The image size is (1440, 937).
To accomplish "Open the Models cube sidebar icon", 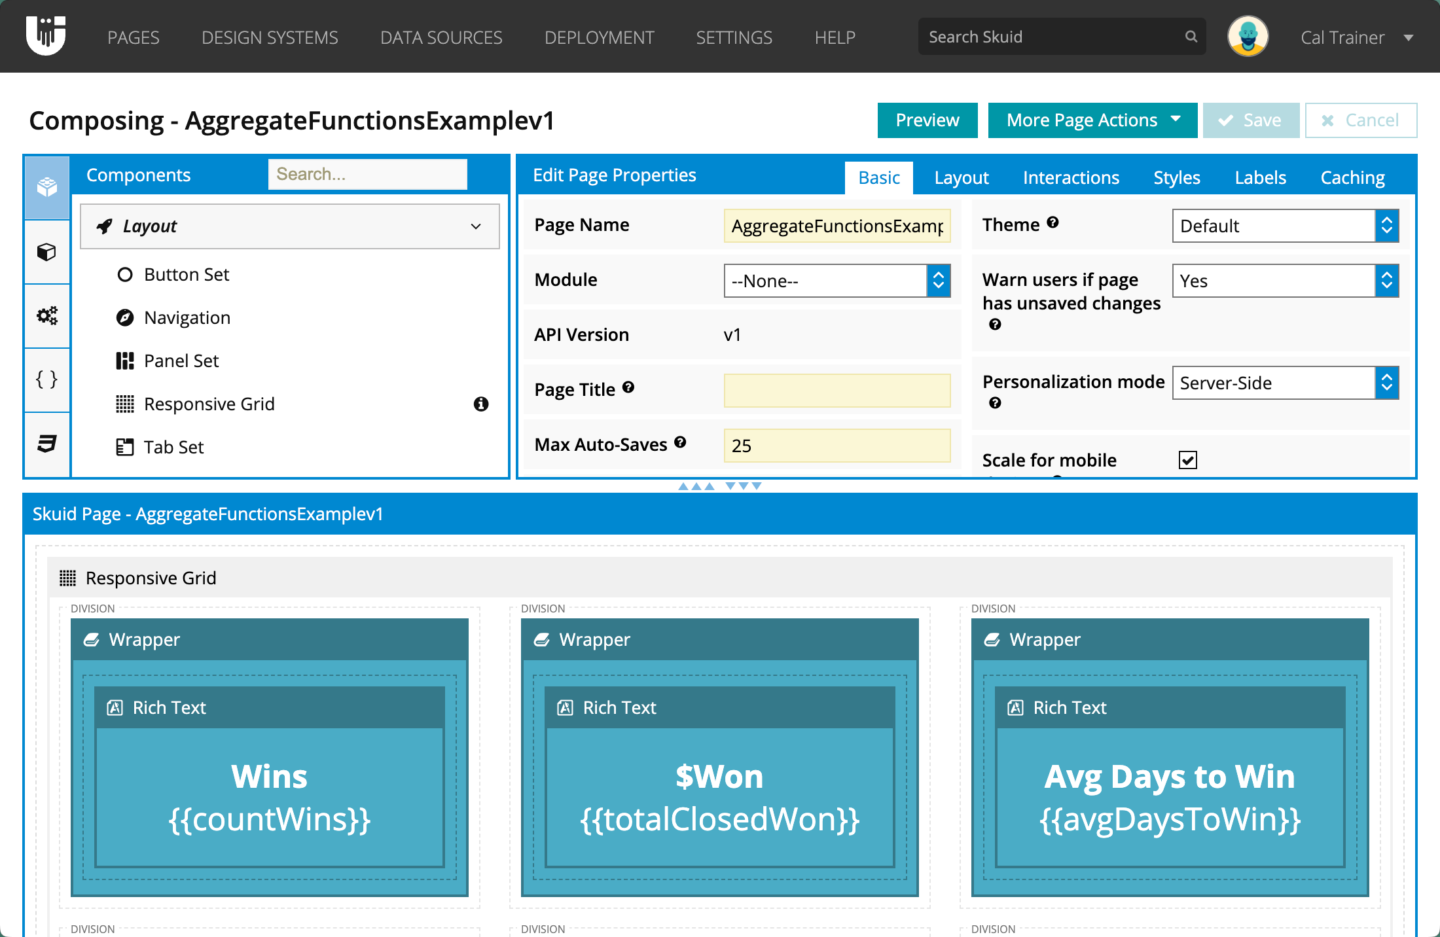I will tap(47, 252).
